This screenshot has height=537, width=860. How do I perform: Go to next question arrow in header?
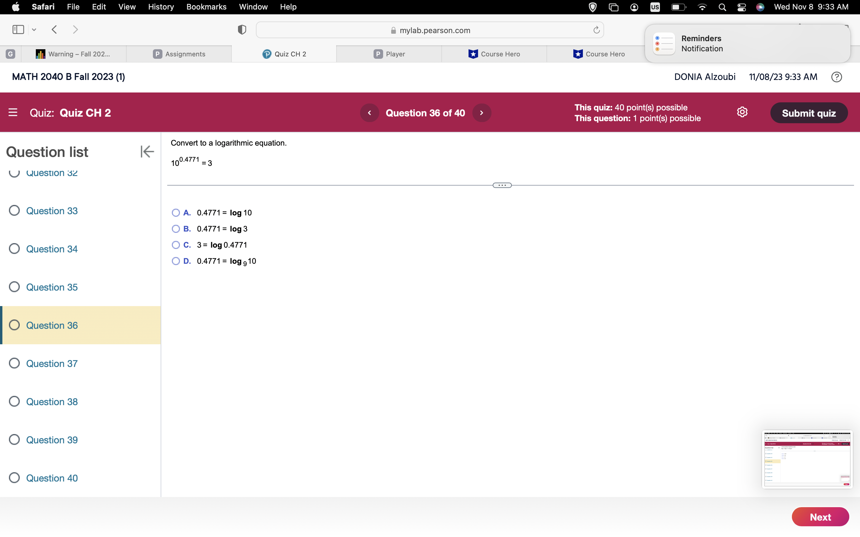482,112
